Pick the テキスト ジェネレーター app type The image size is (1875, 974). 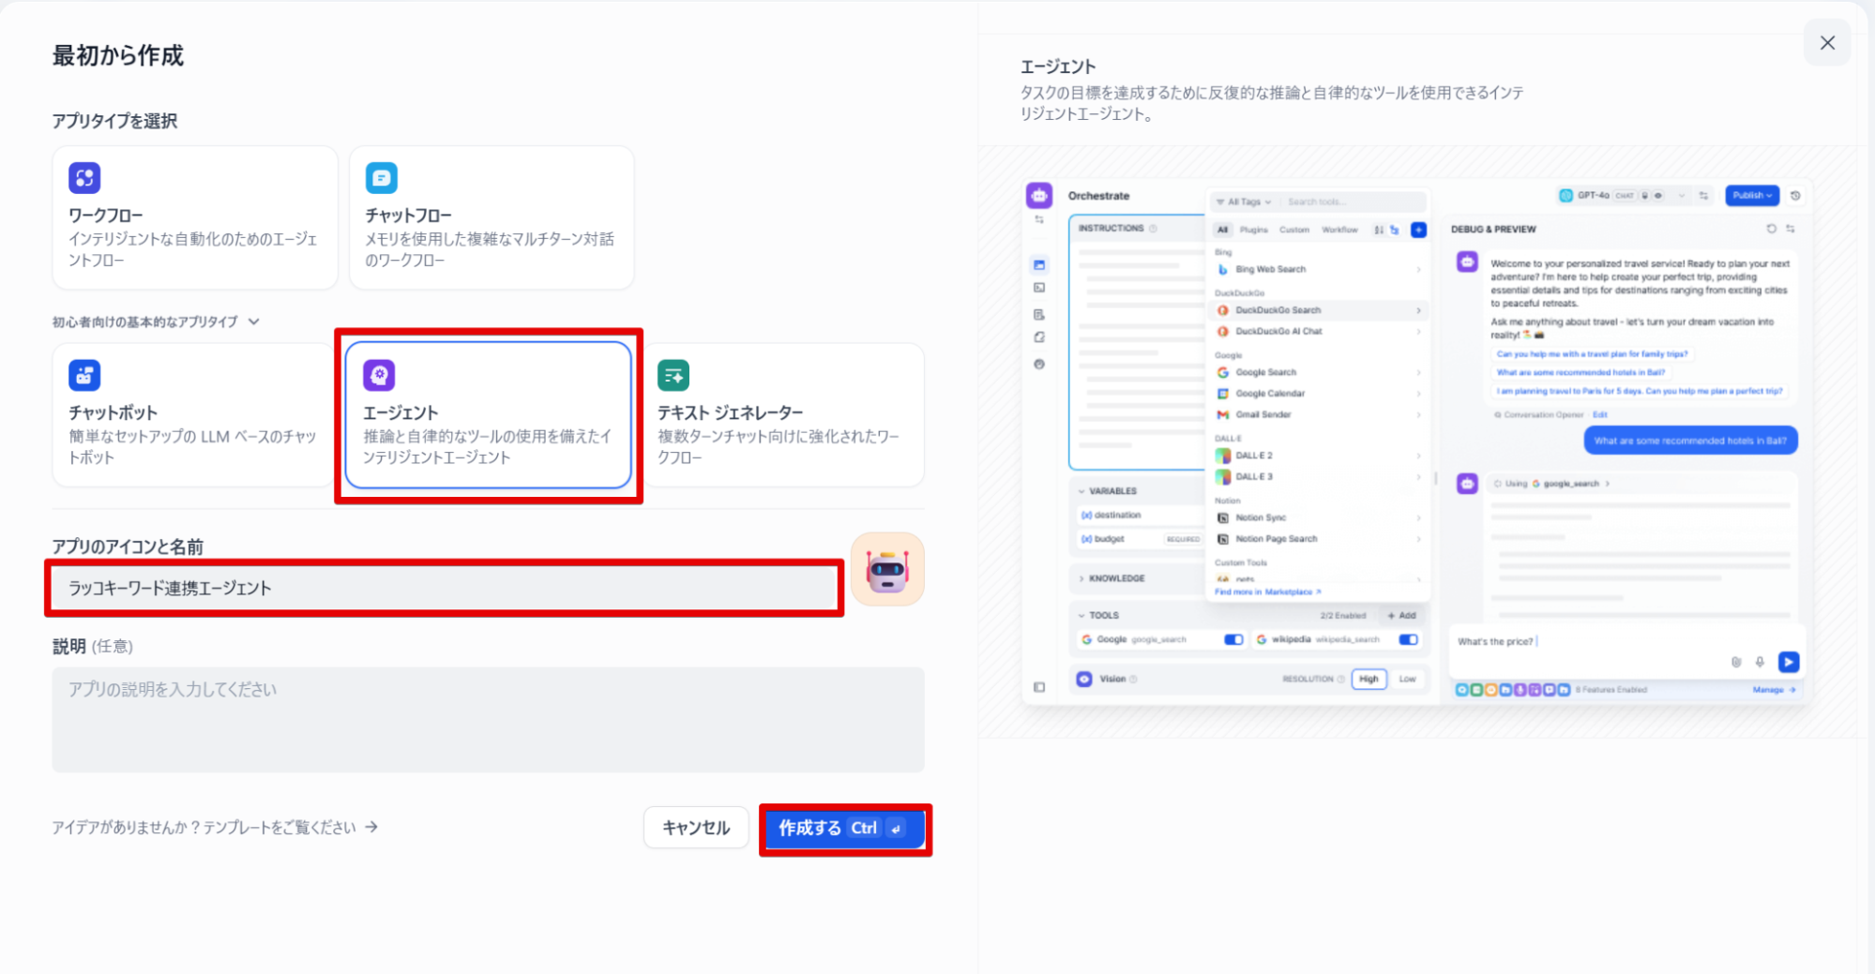[783, 414]
